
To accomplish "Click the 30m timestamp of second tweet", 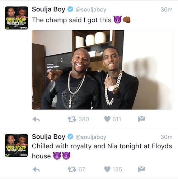I will pos(167,137).
